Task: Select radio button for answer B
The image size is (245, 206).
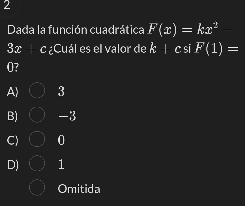Action: (x=38, y=115)
